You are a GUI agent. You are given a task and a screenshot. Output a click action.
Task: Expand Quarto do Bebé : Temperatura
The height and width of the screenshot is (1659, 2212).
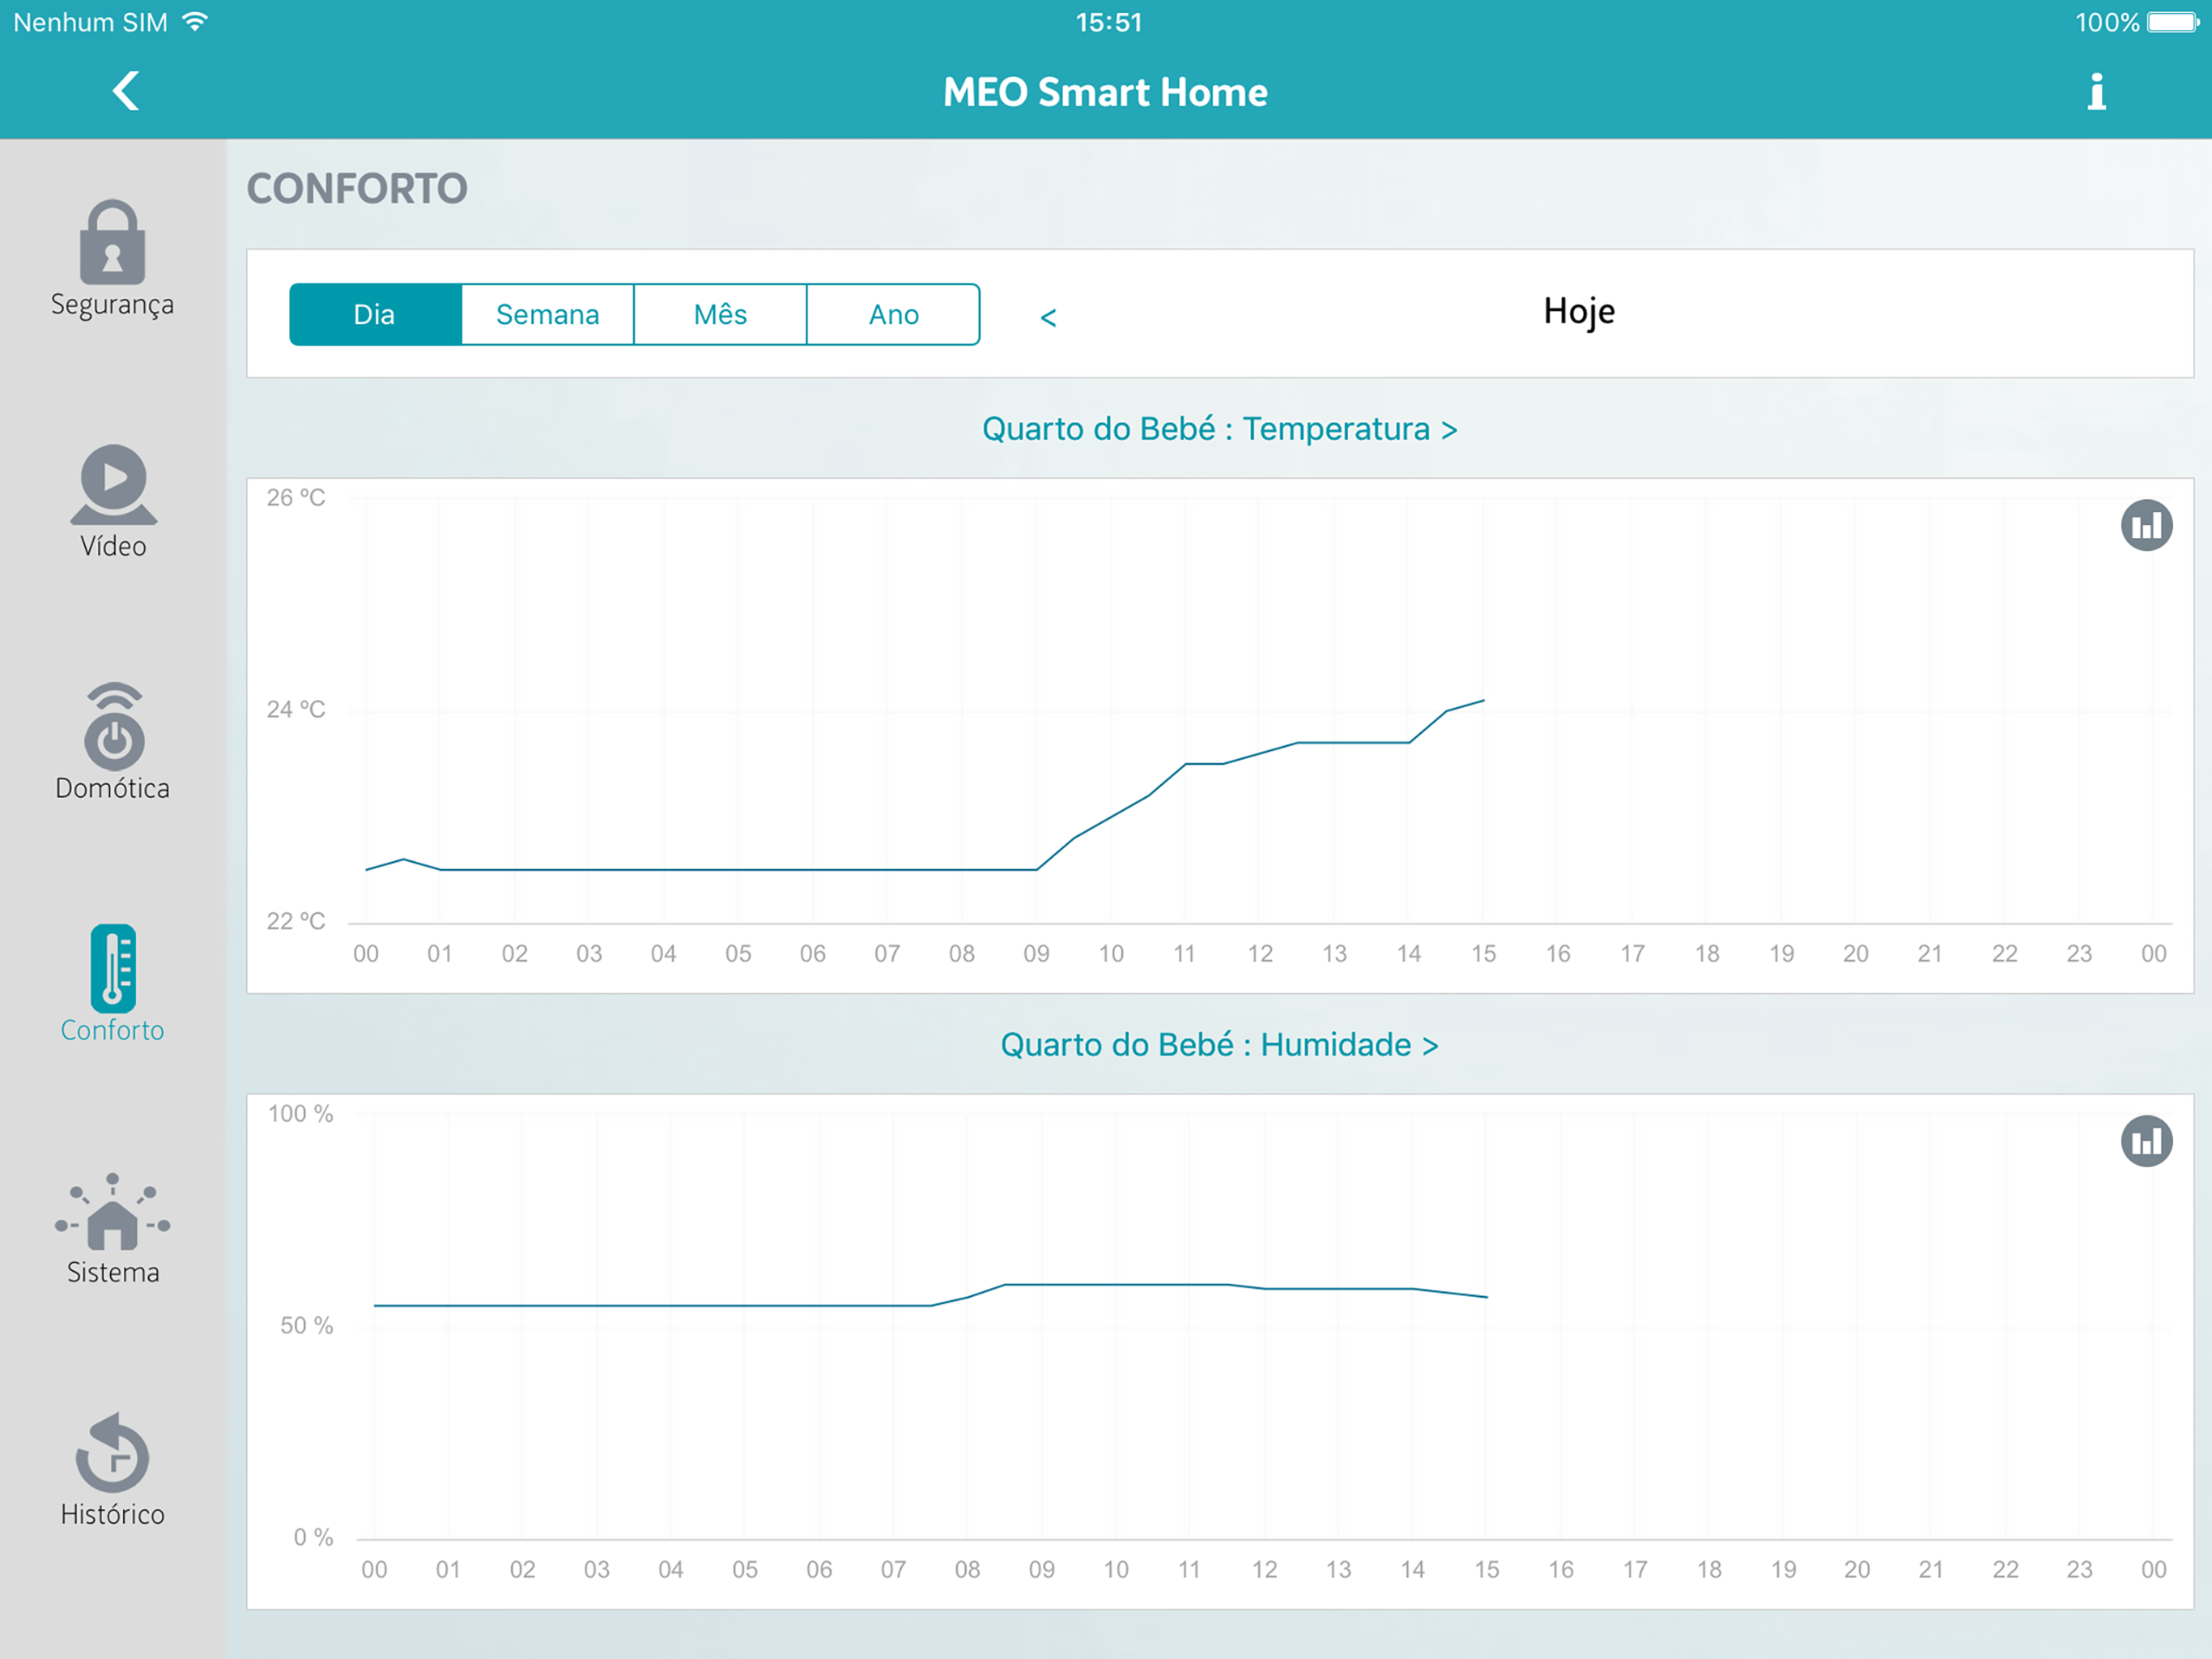pyautogui.click(x=1219, y=429)
